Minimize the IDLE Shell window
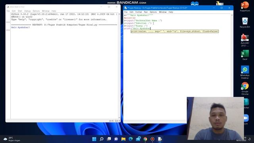Image resolution: width=254 pixels, height=143 pixels. tap(101, 7)
